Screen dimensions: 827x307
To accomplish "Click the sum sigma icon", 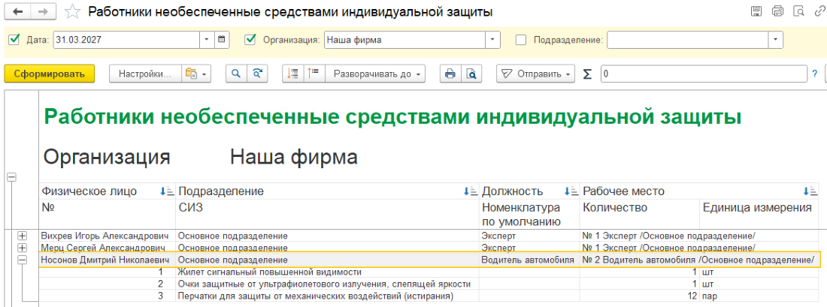I will coord(587,74).
